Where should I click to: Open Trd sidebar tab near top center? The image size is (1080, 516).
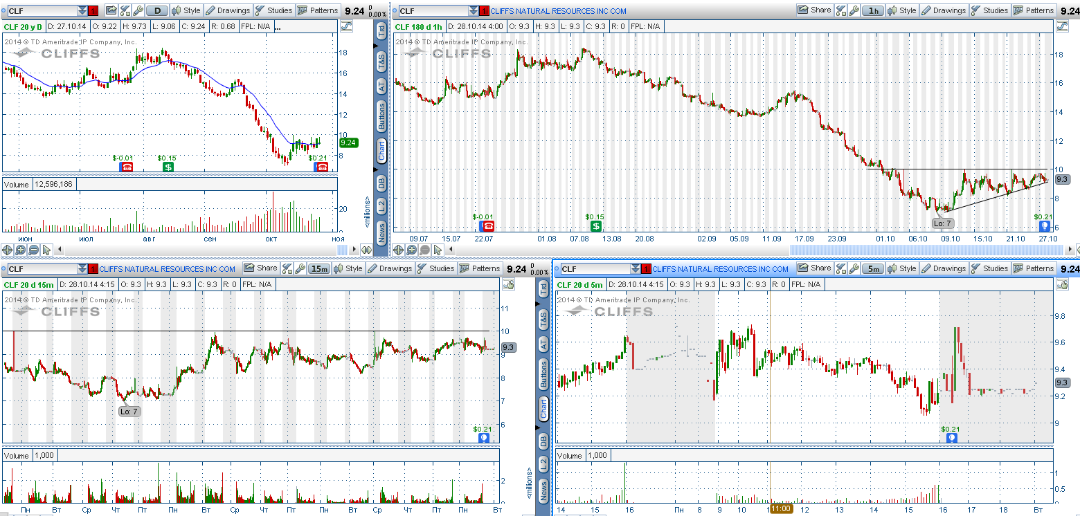point(381,32)
